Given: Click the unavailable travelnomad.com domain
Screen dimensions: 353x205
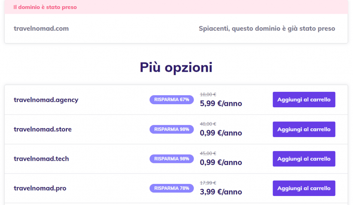Looking at the screenshot, I should (x=41, y=29).
